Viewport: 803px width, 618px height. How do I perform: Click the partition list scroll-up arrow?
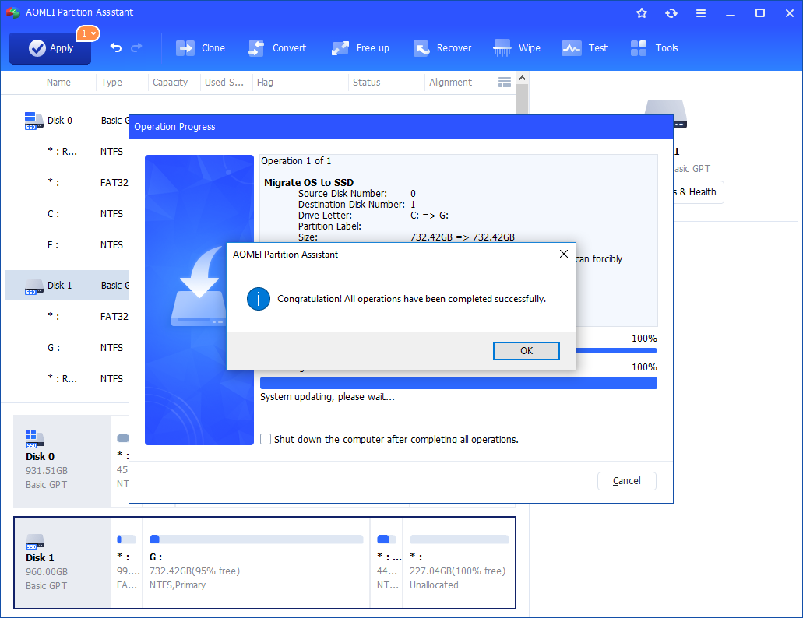pyautogui.click(x=522, y=79)
